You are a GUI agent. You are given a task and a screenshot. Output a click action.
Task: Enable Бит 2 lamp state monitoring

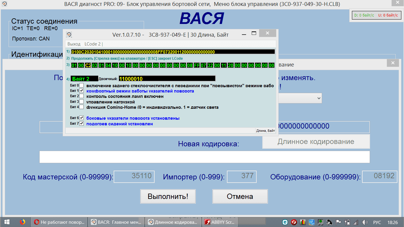coord(82,96)
